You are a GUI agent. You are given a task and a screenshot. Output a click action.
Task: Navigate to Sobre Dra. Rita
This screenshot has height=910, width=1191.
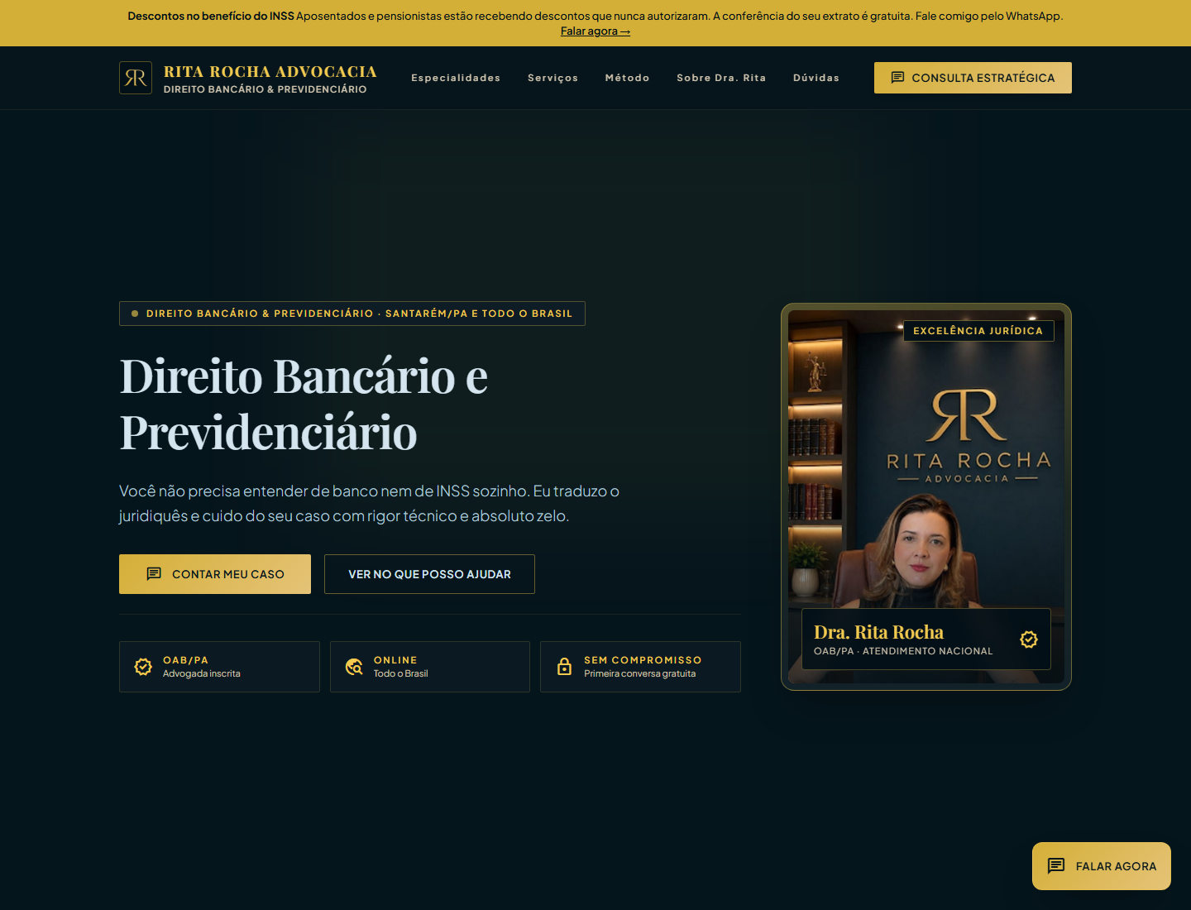coord(721,78)
